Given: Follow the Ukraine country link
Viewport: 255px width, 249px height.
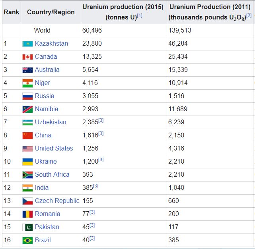Looking at the screenshot, I should pos(46,161).
